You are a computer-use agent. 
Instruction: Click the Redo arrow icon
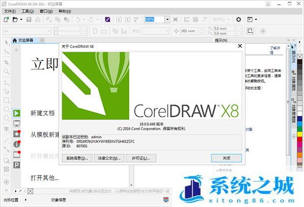pyautogui.click(x=91, y=20)
